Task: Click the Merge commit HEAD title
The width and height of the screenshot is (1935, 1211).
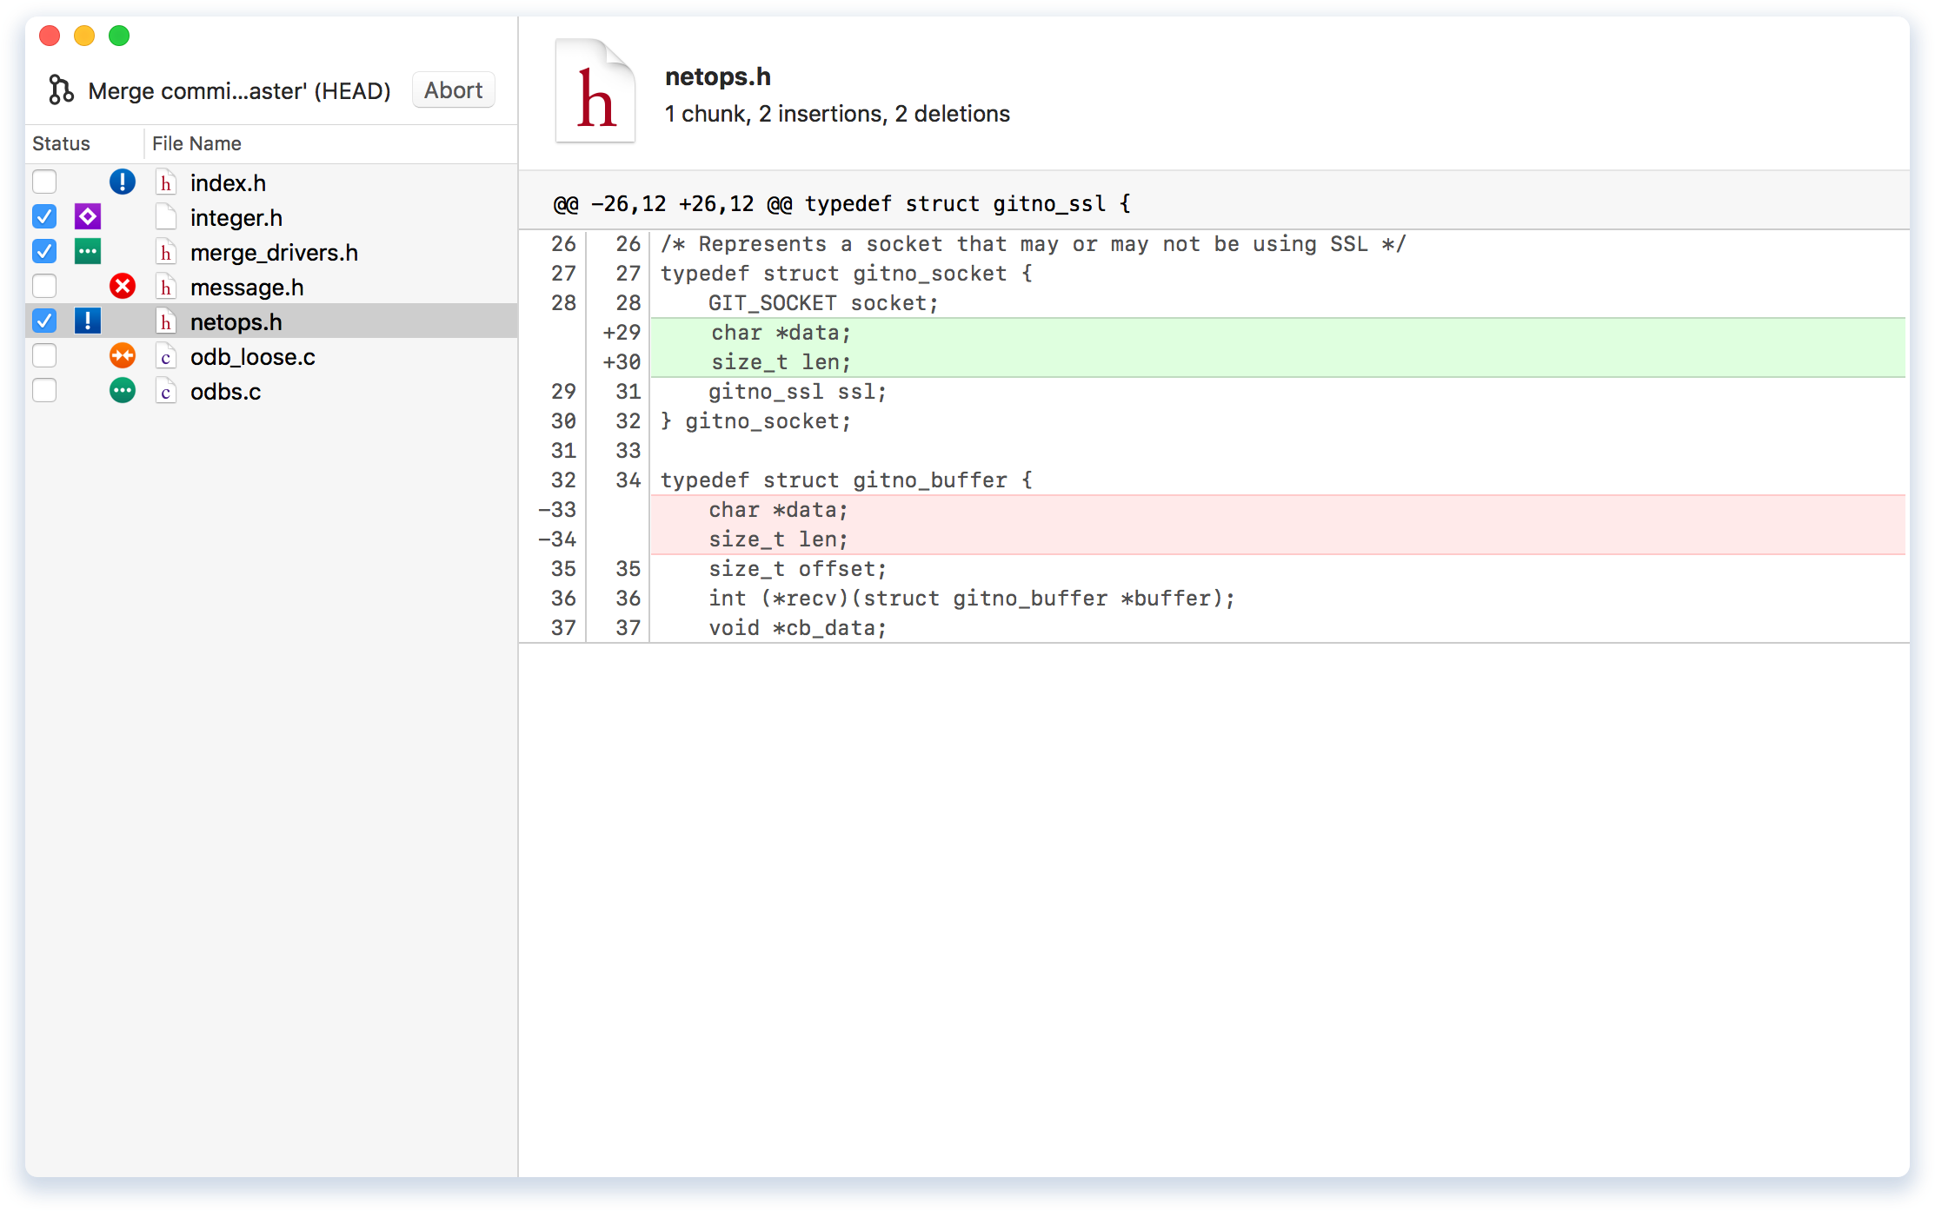Action: (x=239, y=89)
